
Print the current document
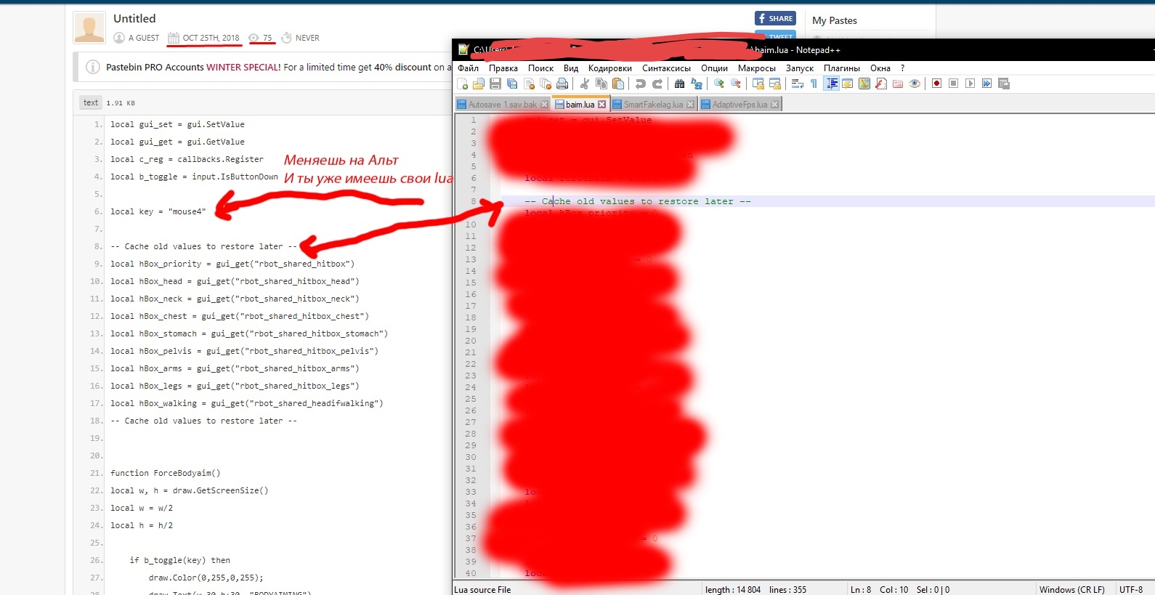pos(562,84)
